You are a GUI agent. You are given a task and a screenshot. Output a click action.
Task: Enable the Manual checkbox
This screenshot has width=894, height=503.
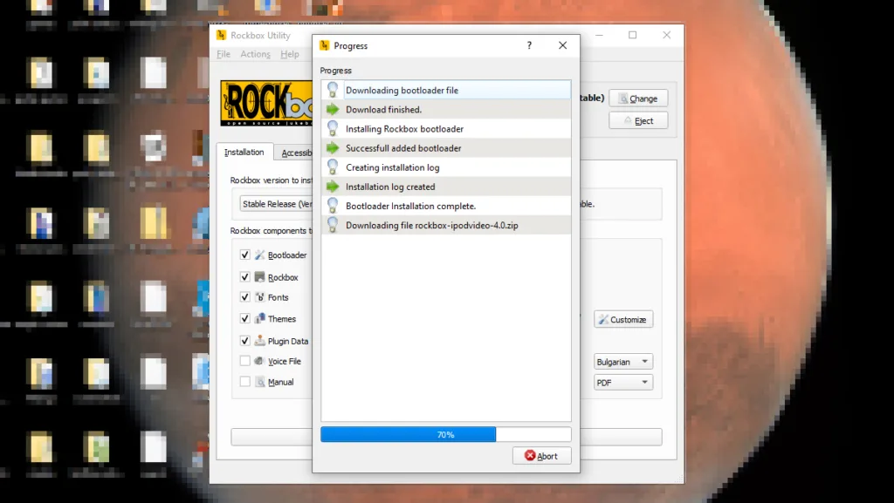pos(245,382)
